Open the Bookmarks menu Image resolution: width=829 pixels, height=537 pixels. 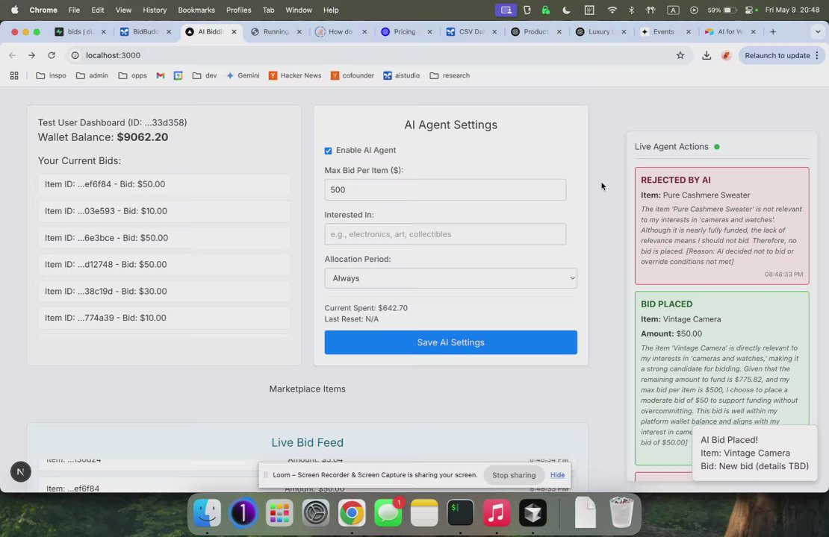[x=196, y=10]
